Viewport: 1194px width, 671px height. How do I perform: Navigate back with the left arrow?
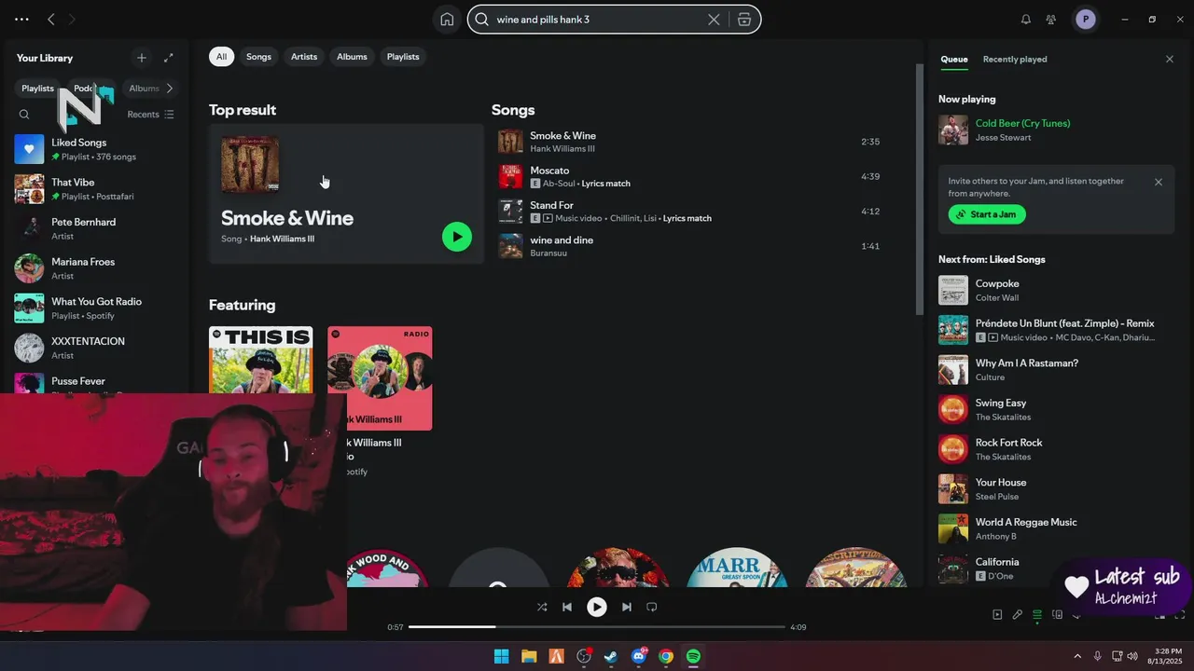[51, 20]
